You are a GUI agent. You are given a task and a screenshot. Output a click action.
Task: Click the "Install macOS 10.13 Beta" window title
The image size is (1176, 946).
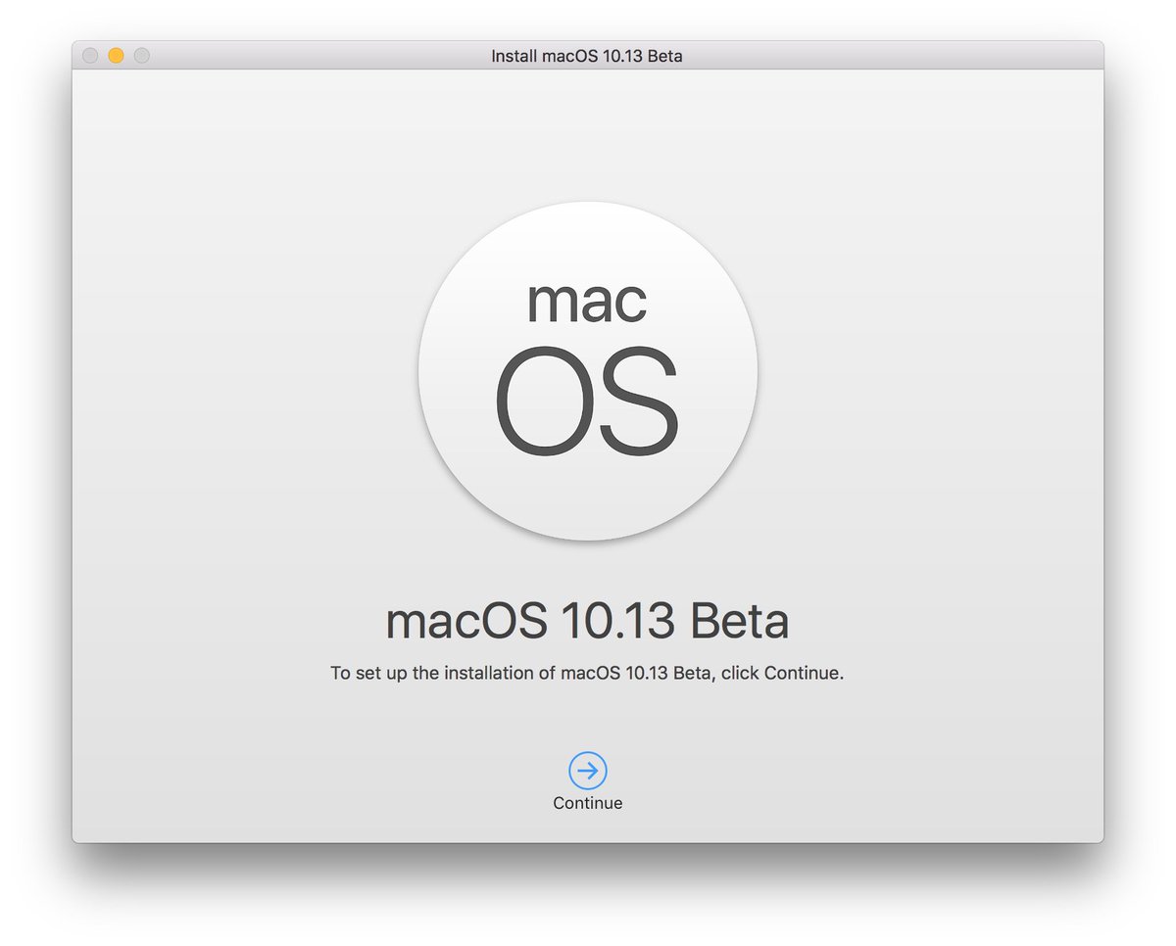coord(587,56)
